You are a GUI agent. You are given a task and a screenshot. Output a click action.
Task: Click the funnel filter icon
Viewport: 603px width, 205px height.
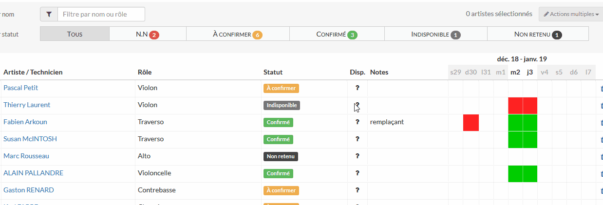coord(49,15)
